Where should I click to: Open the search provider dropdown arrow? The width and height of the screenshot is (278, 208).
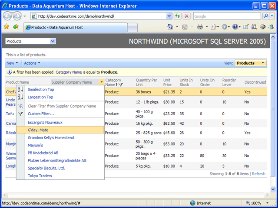pyautogui.click(x=272, y=16)
